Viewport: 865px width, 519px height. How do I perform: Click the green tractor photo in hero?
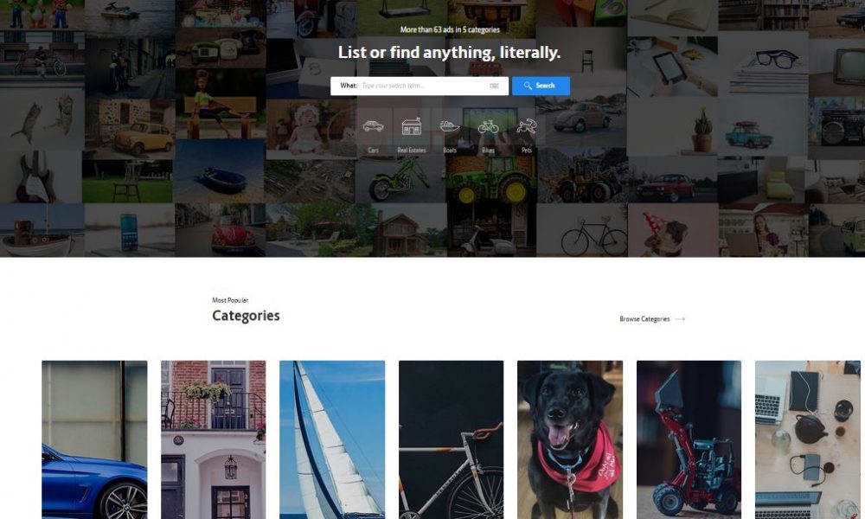[491, 179]
